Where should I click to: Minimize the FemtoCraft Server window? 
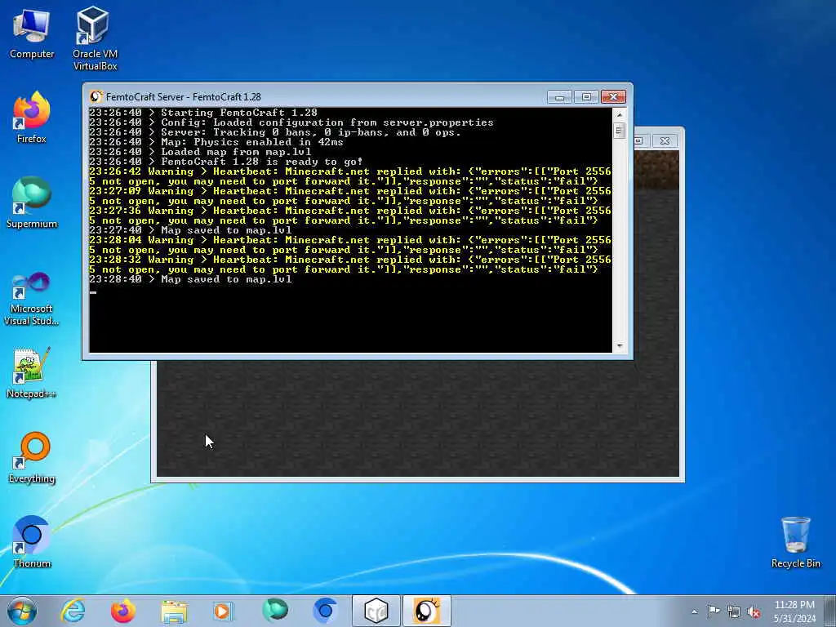click(559, 96)
